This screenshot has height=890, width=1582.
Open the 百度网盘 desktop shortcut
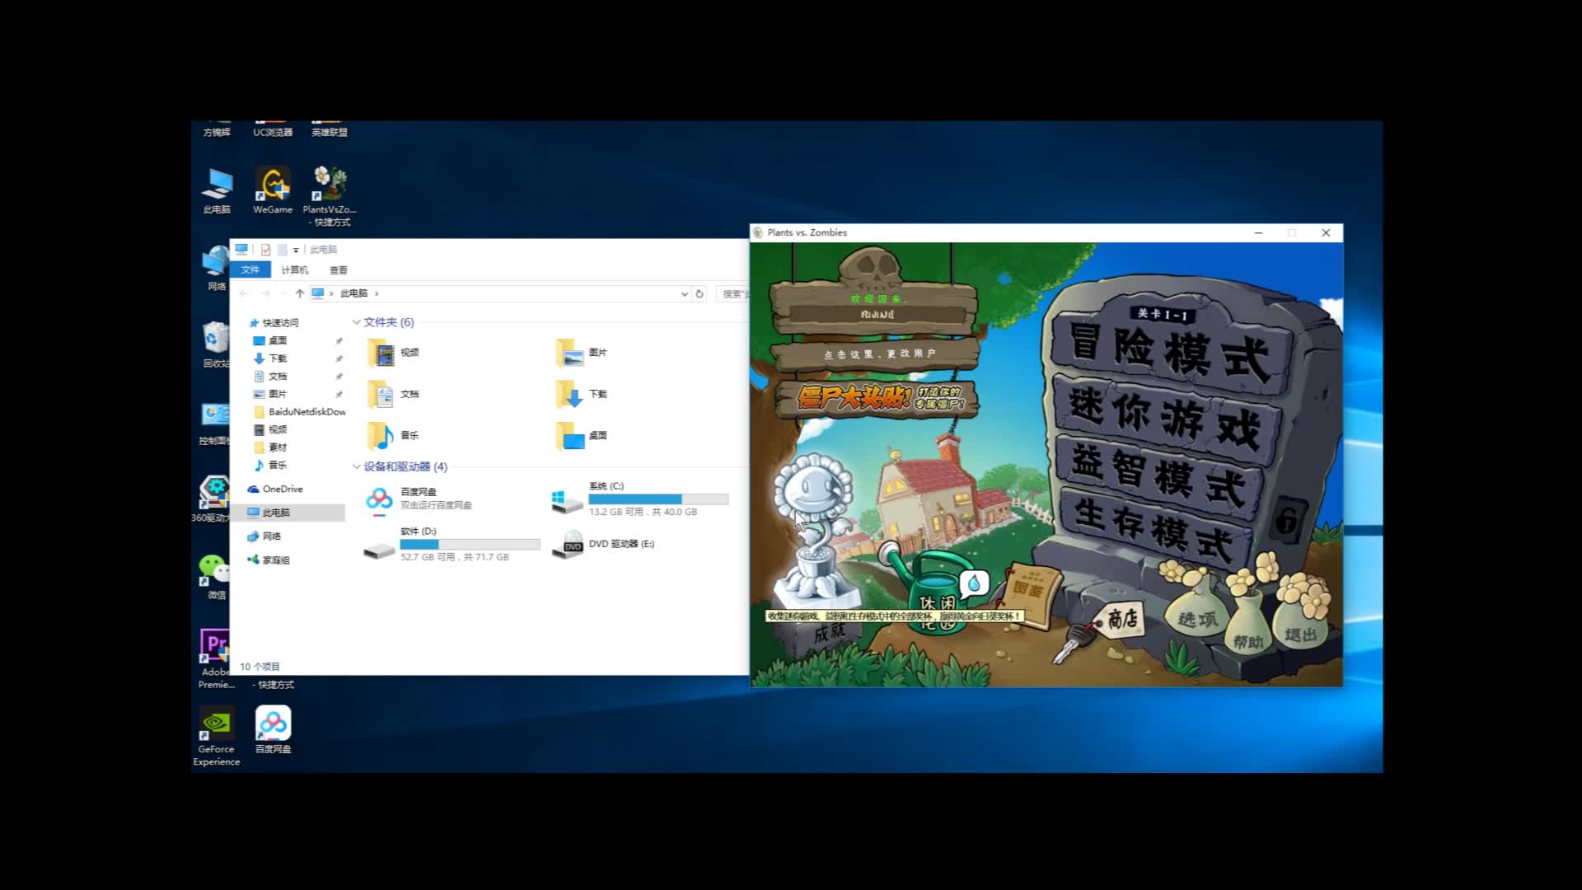pyautogui.click(x=273, y=730)
